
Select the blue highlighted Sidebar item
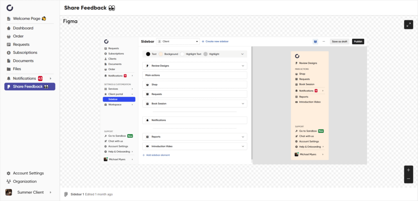(119, 99)
